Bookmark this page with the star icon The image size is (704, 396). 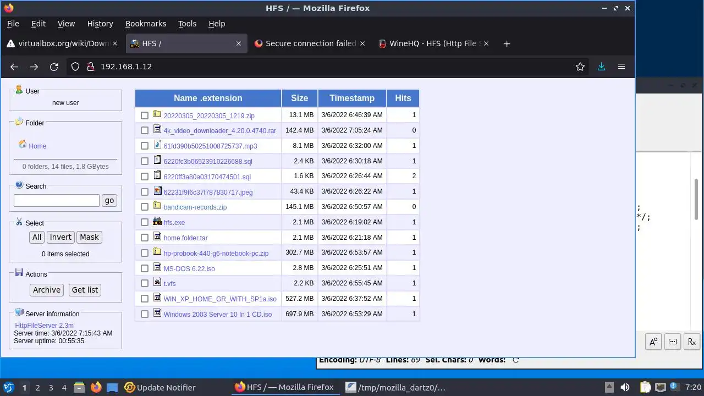tap(580, 67)
